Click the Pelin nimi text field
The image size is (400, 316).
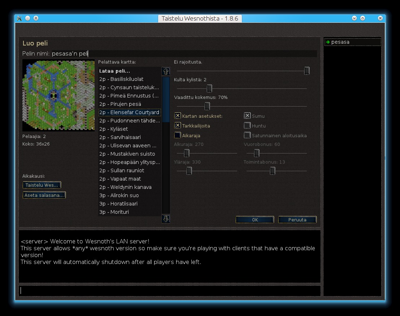click(x=184, y=53)
